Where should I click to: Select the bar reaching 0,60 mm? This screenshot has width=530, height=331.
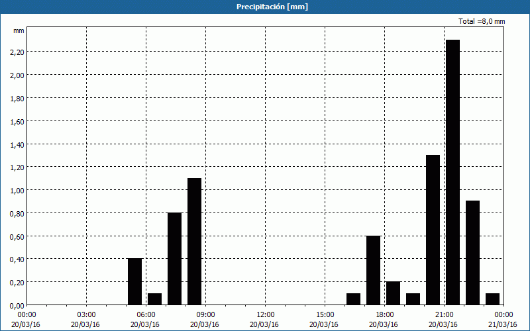(x=373, y=270)
